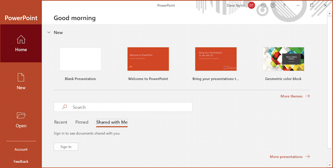Open the Open folder page
Viewport: 333px width, 168px height.
(x=21, y=120)
